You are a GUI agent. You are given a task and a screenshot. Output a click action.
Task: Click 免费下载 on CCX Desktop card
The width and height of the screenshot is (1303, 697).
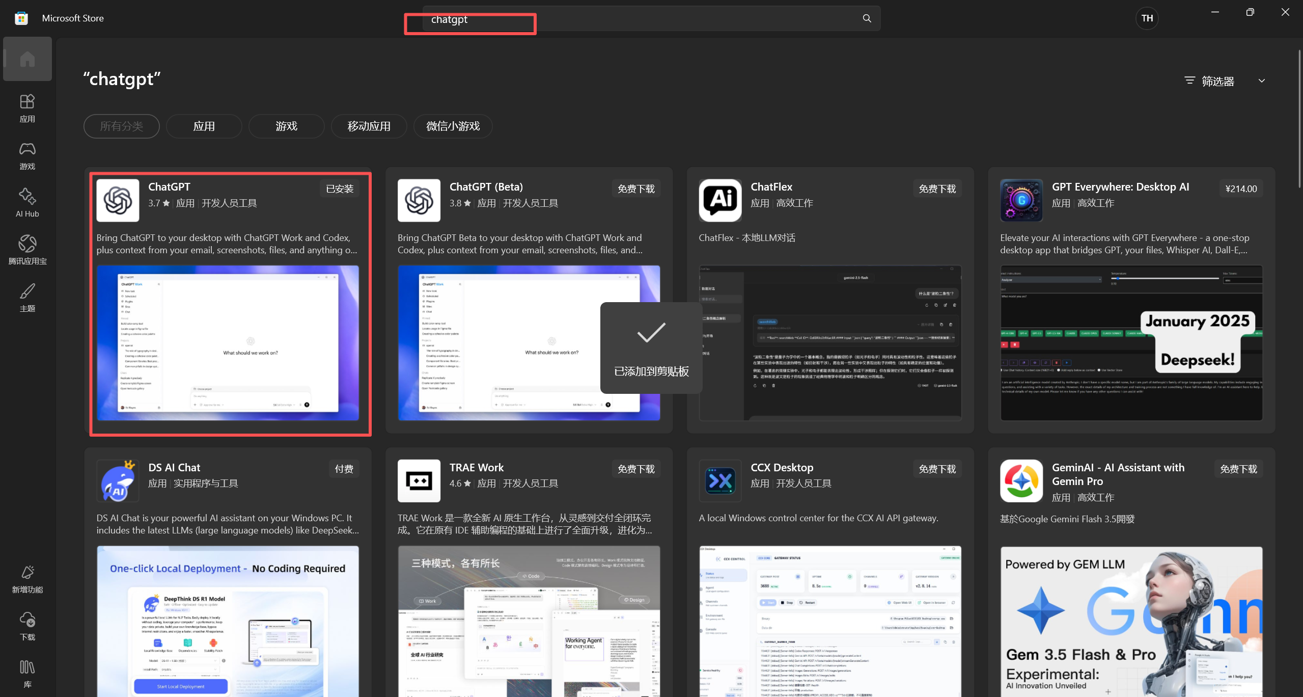pos(937,469)
